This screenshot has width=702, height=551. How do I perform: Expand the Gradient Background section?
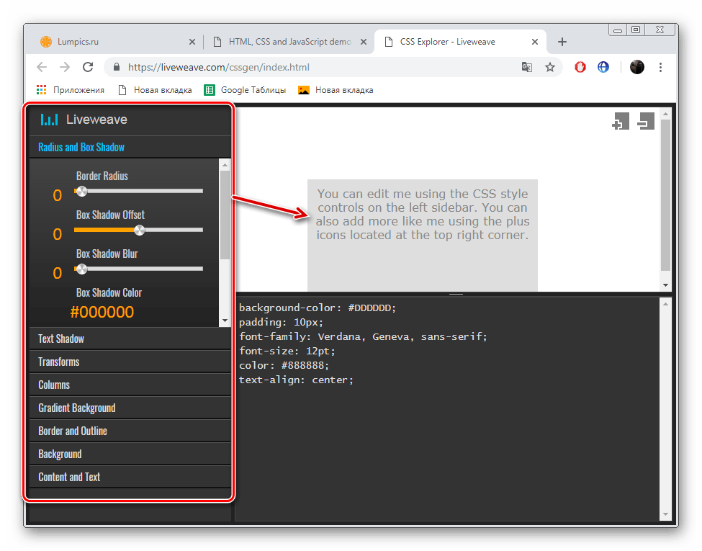[x=130, y=408]
